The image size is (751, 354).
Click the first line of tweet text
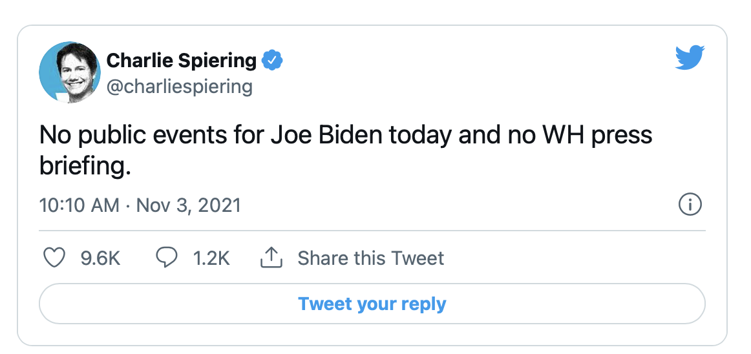[x=346, y=136]
